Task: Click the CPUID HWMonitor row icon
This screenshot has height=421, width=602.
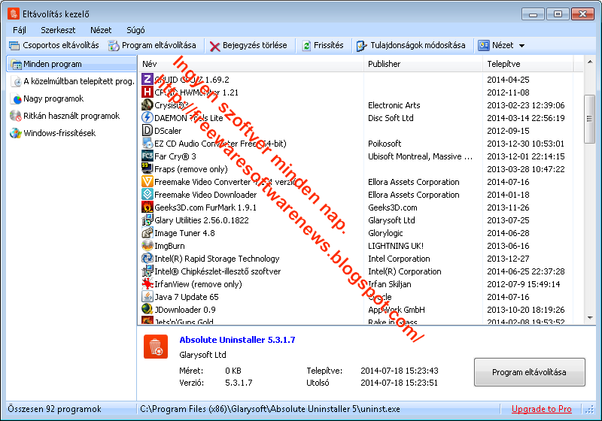Action: coord(147,92)
